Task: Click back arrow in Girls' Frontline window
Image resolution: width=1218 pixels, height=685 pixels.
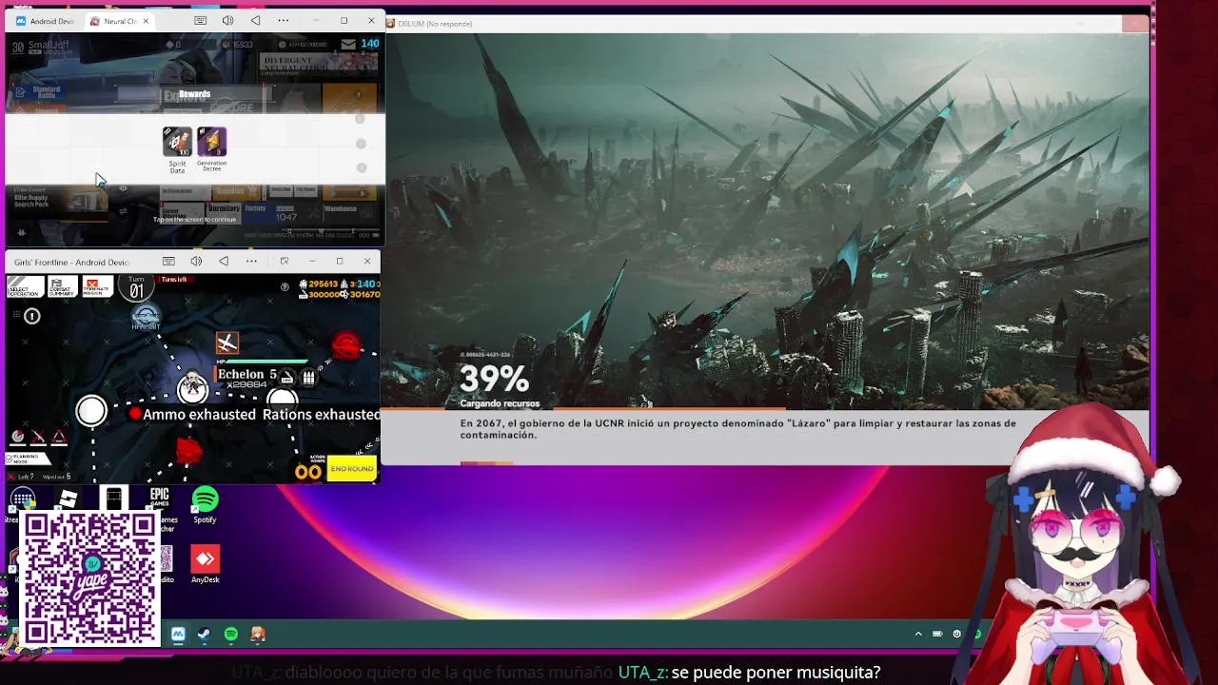Action: [224, 262]
